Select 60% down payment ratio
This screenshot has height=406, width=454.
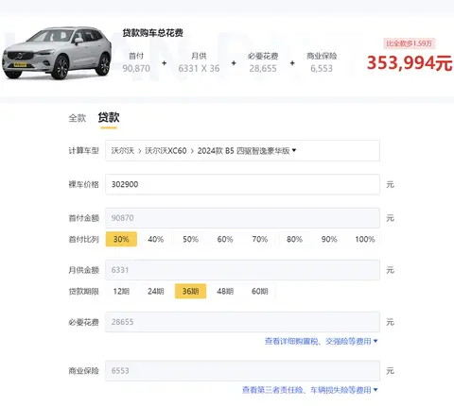(225, 239)
